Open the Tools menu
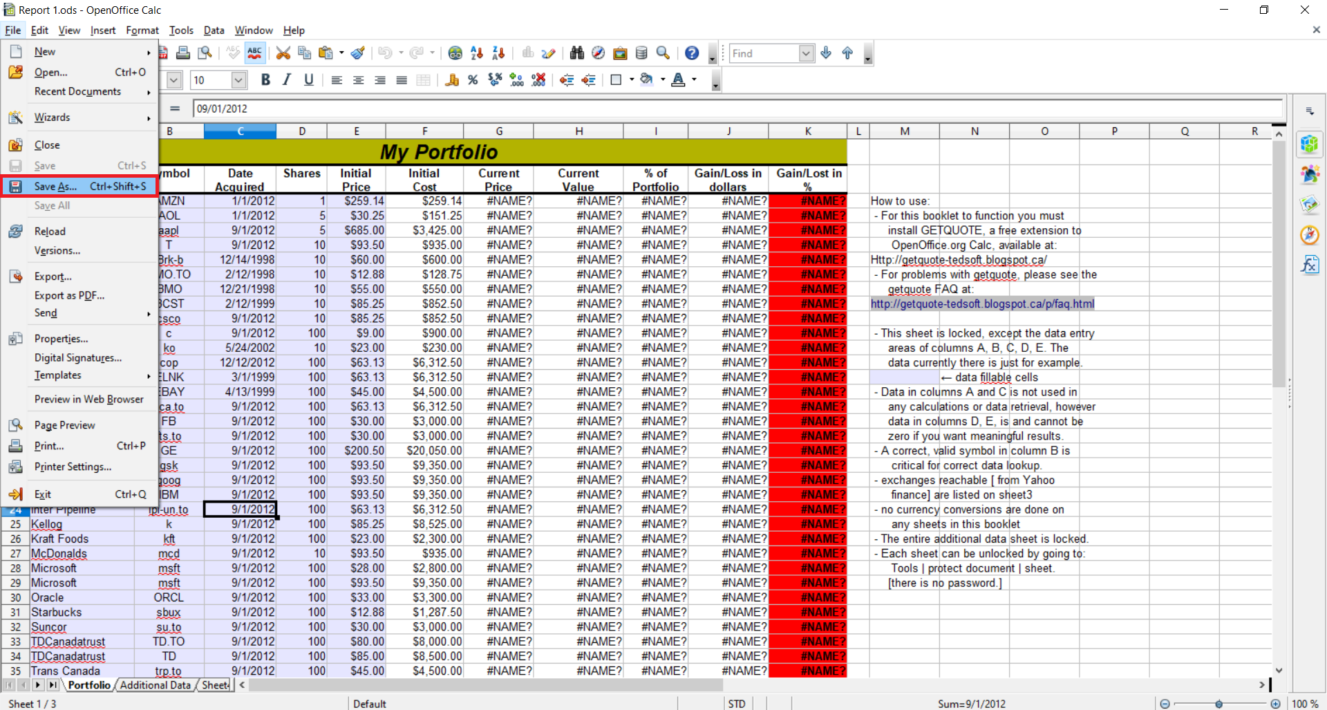 click(181, 30)
